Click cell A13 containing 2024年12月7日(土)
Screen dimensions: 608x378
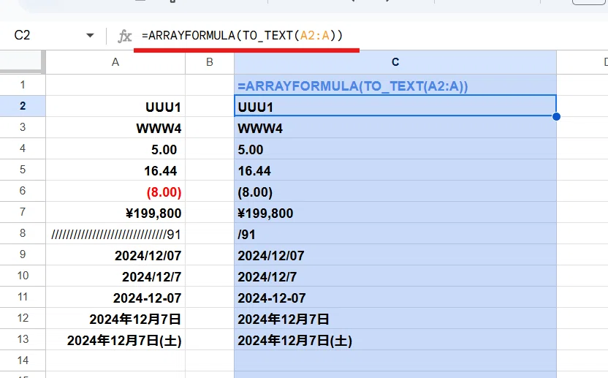(115, 339)
